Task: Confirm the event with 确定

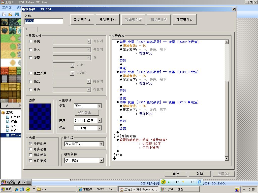Action: pos(176,174)
